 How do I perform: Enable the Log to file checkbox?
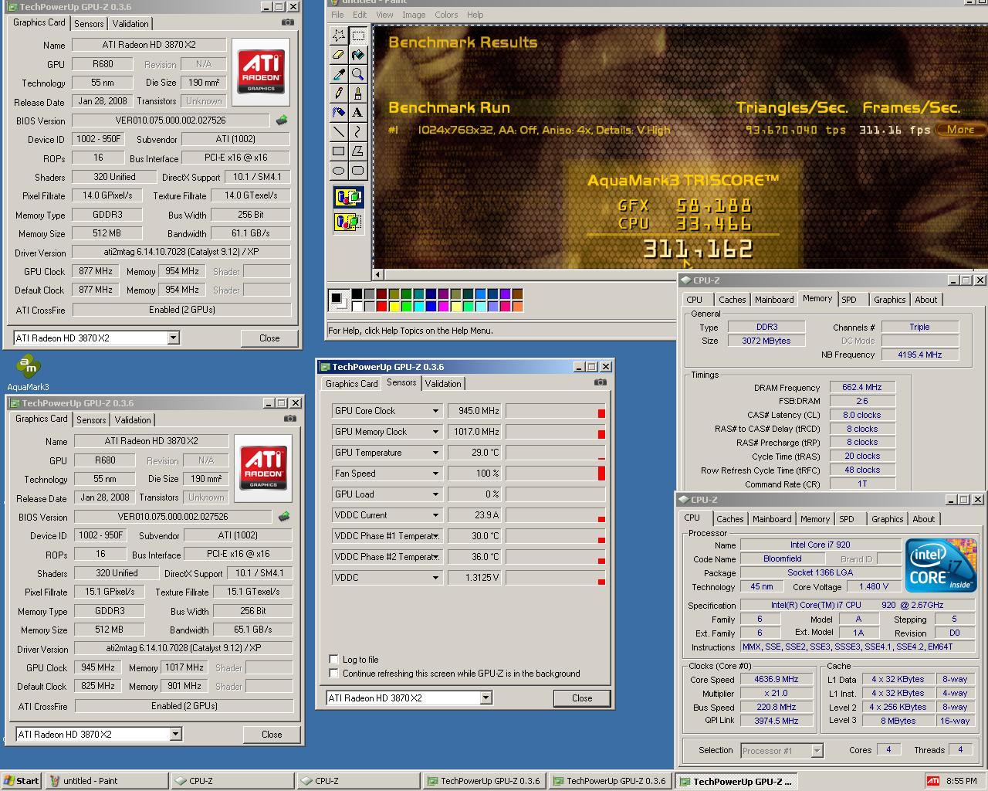tap(333, 659)
